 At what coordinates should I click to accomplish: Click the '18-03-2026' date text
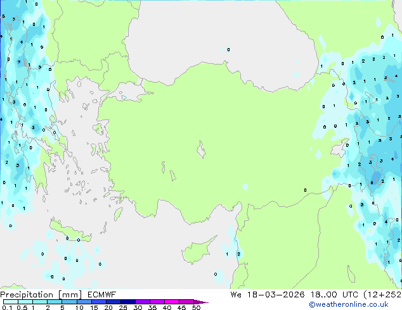pyautogui.click(x=276, y=295)
